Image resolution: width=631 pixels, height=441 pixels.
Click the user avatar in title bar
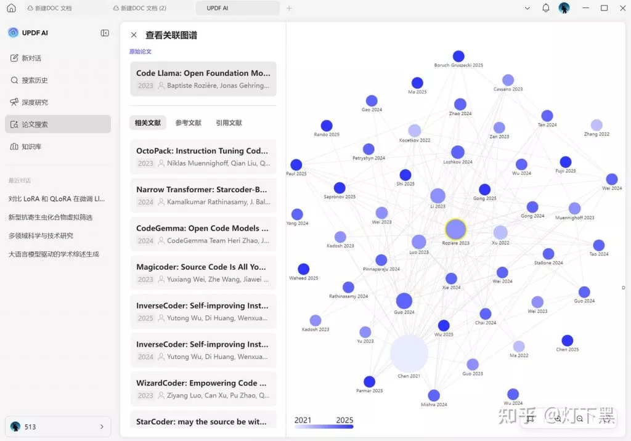(564, 8)
